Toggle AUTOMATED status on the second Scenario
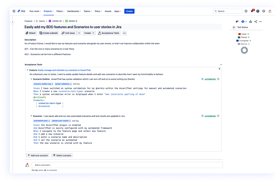Screen dimensions: 275x183 [218, 116]
